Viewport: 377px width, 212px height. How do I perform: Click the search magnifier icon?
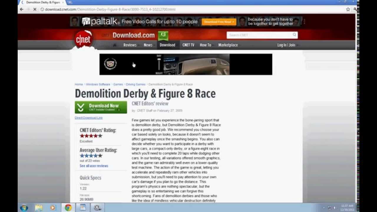[x=294, y=35]
